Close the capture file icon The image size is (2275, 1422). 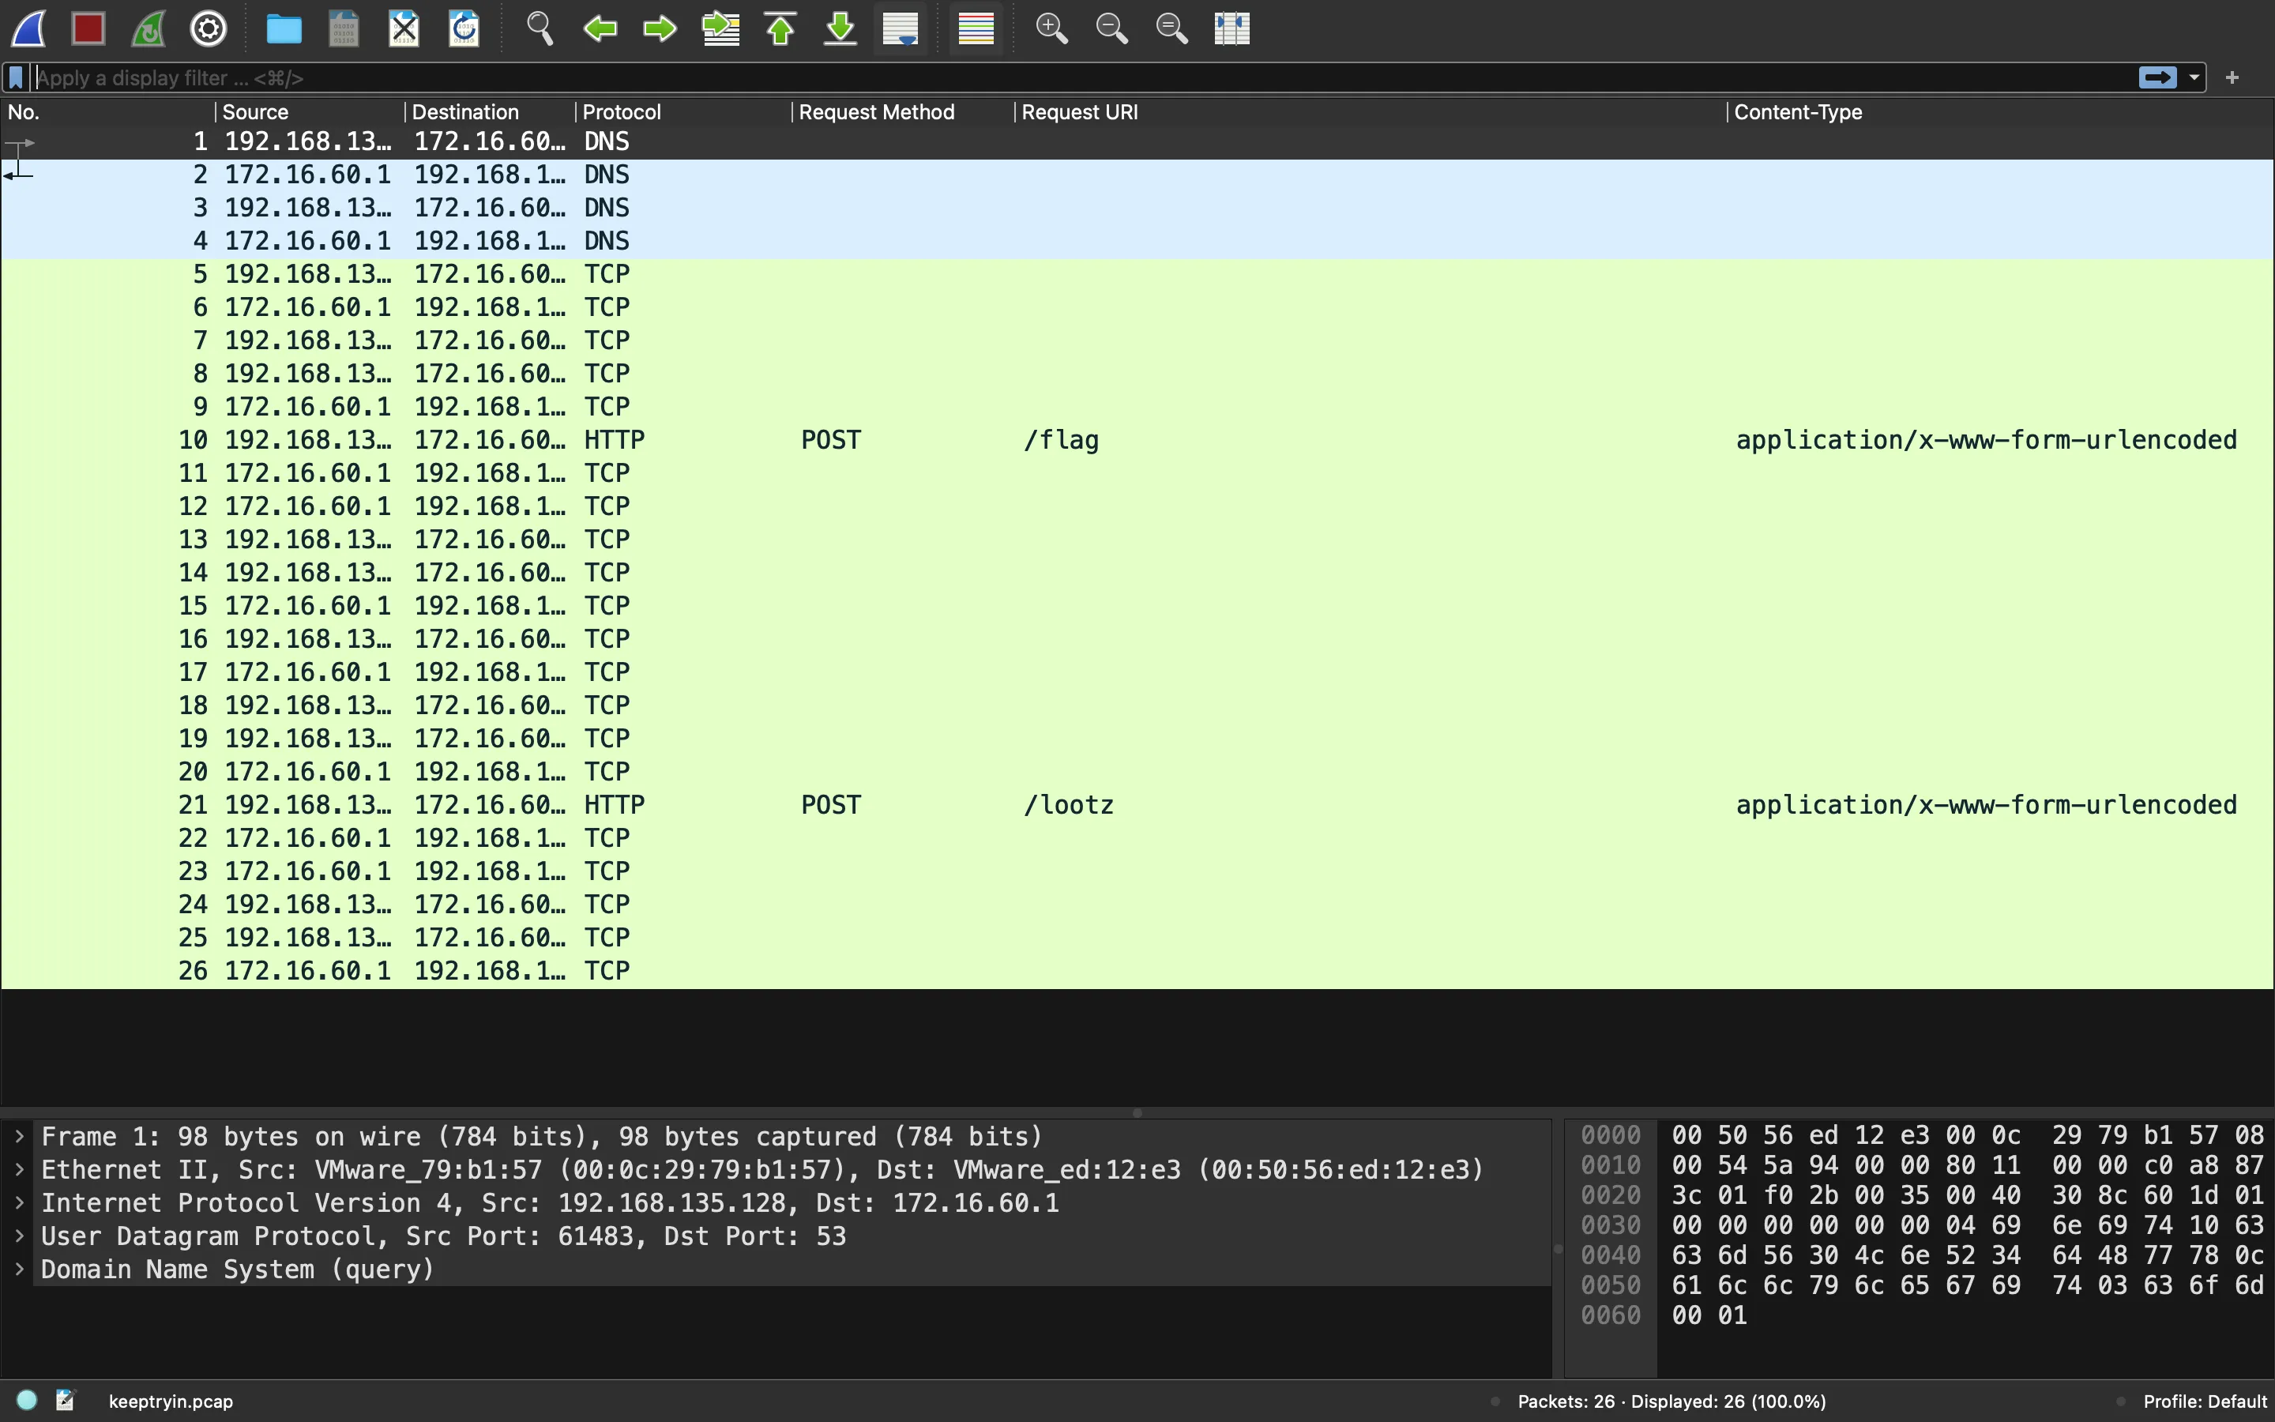click(x=404, y=28)
